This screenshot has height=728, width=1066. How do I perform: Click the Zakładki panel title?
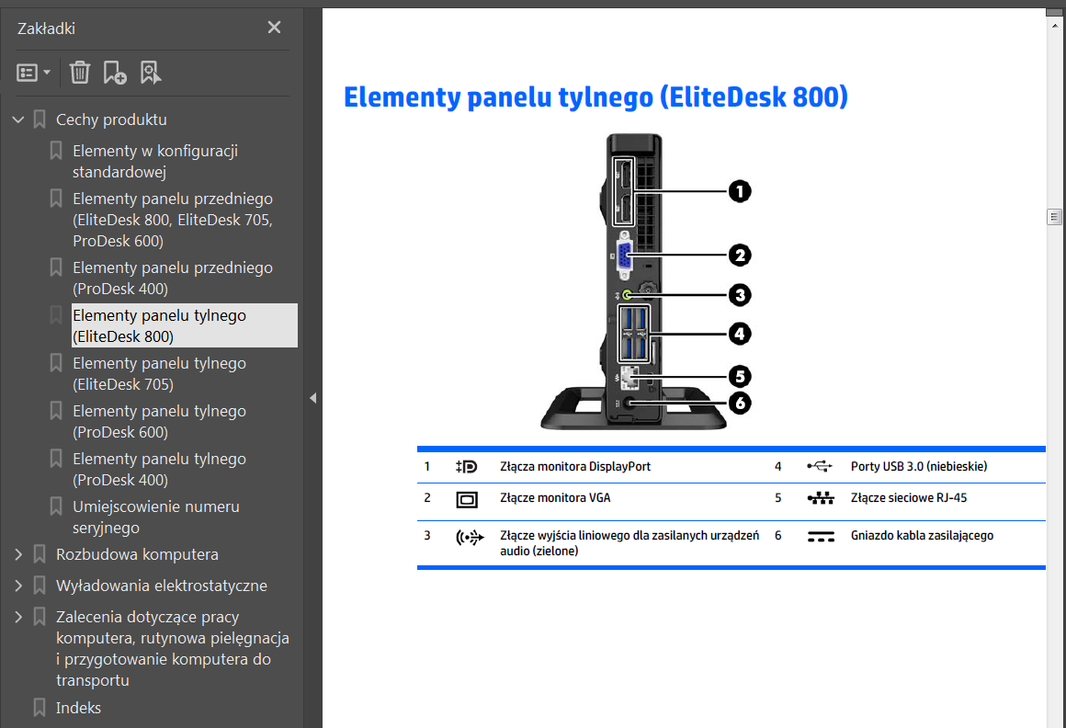click(46, 28)
